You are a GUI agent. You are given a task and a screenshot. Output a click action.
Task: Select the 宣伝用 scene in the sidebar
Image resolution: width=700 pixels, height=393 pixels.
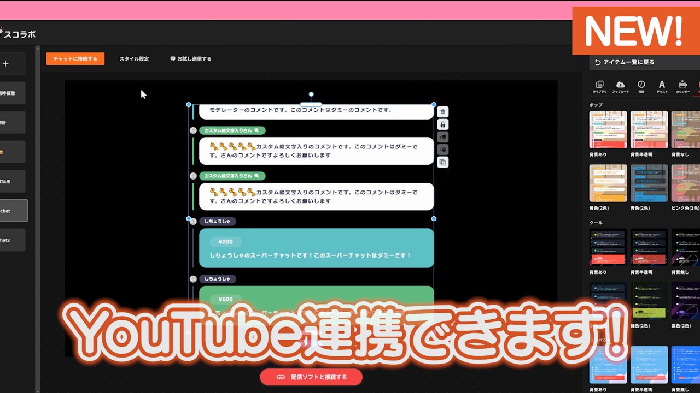point(12,181)
